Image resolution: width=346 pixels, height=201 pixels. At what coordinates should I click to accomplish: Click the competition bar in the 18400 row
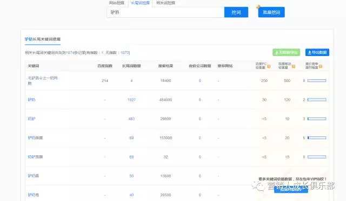click(317, 81)
